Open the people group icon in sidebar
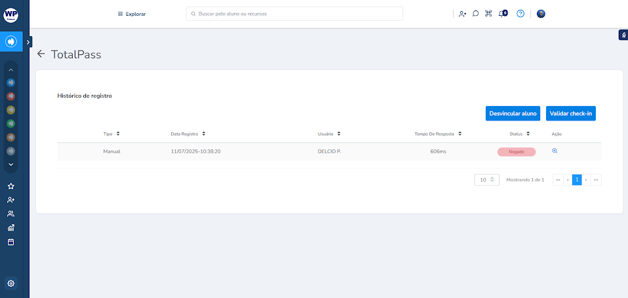The image size is (628, 298). click(11, 214)
